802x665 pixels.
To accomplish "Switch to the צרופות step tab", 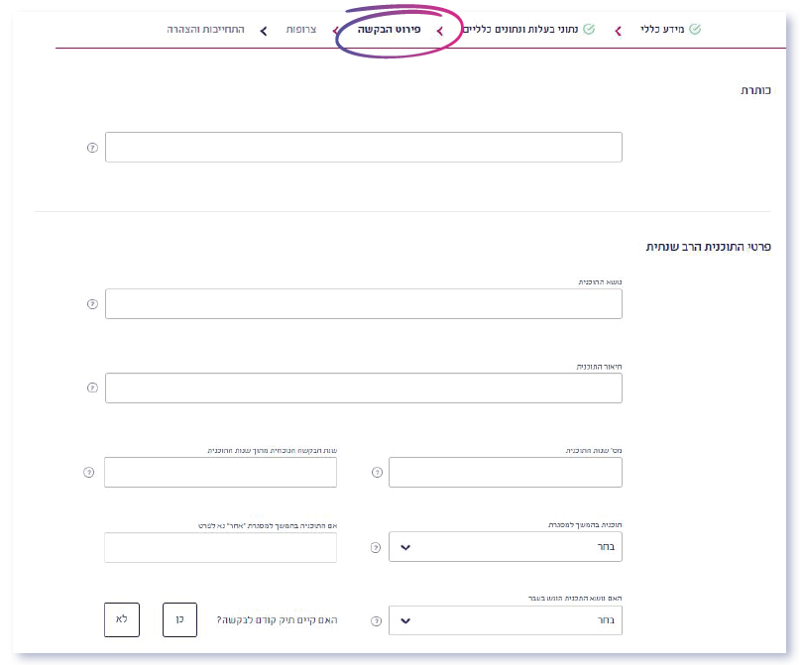I will point(301,30).
